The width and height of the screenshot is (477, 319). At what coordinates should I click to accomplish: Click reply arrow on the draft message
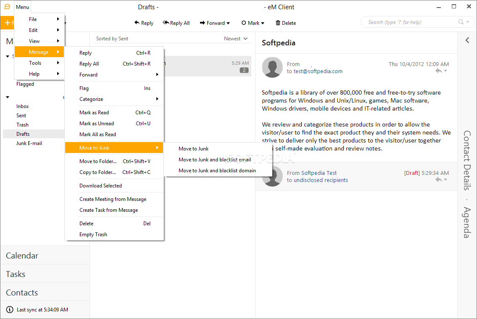[x=438, y=180]
